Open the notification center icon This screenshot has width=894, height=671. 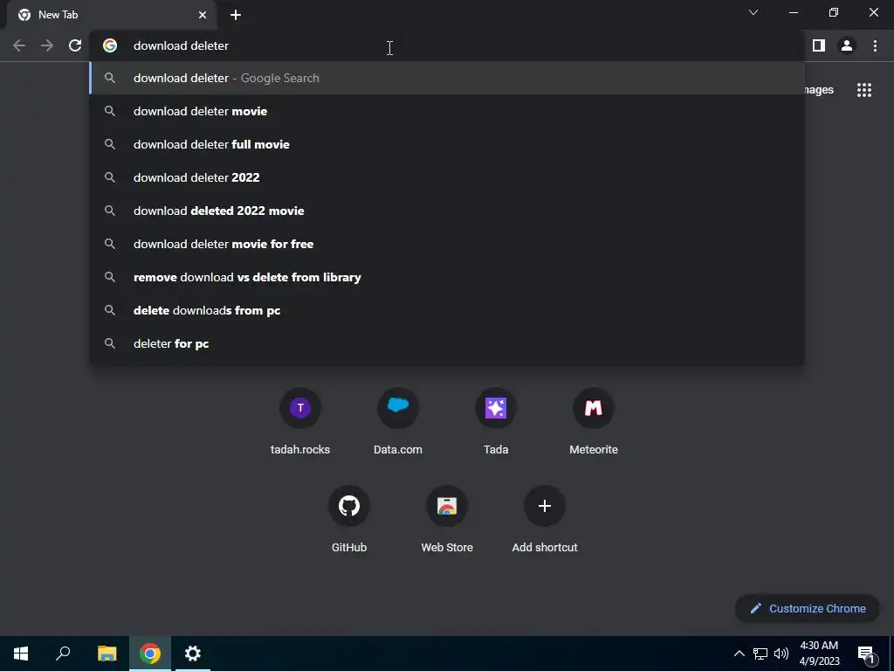click(866, 654)
